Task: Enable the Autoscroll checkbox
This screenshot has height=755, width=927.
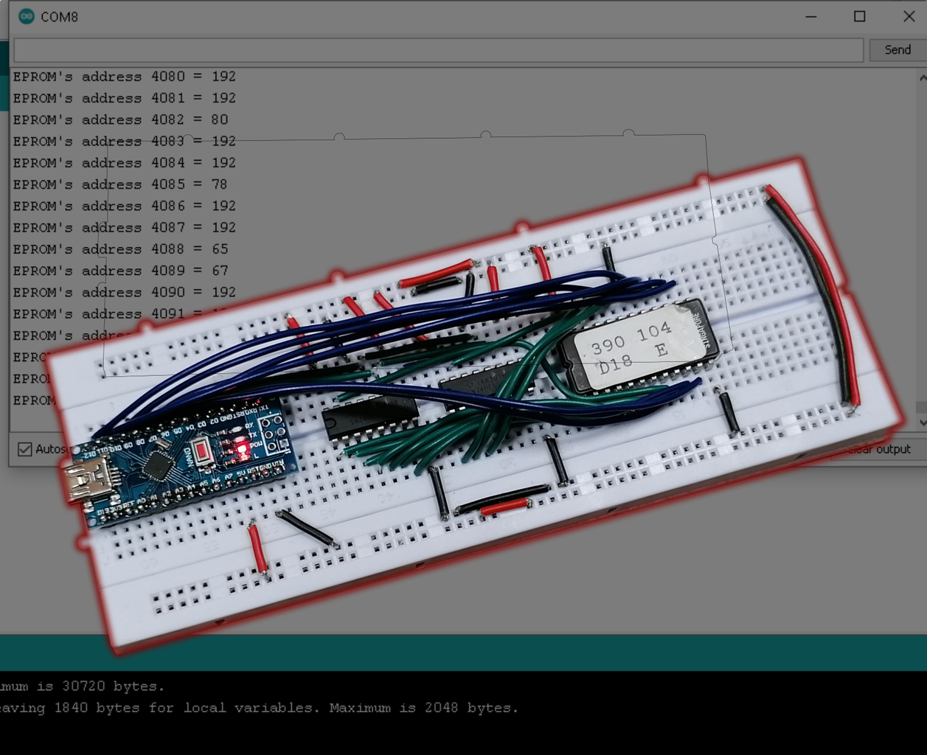Action: point(24,449)
